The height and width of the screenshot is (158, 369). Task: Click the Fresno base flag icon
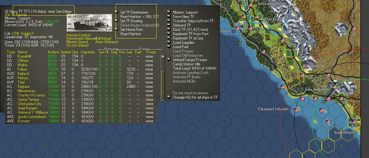click(283, 40)
